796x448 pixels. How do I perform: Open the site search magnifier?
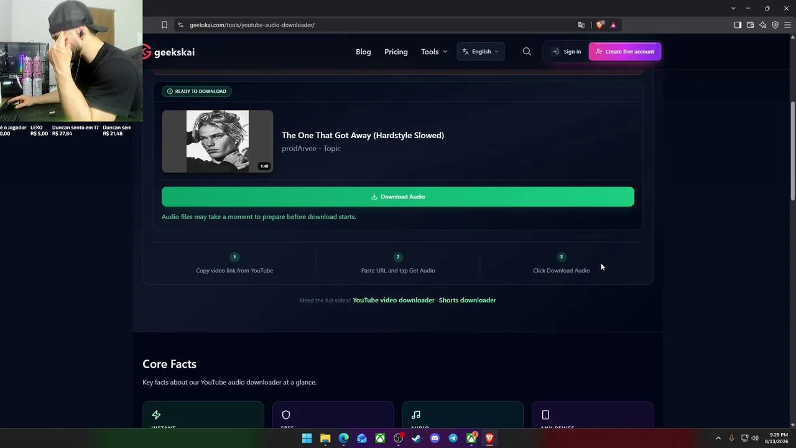click(527, 52)
